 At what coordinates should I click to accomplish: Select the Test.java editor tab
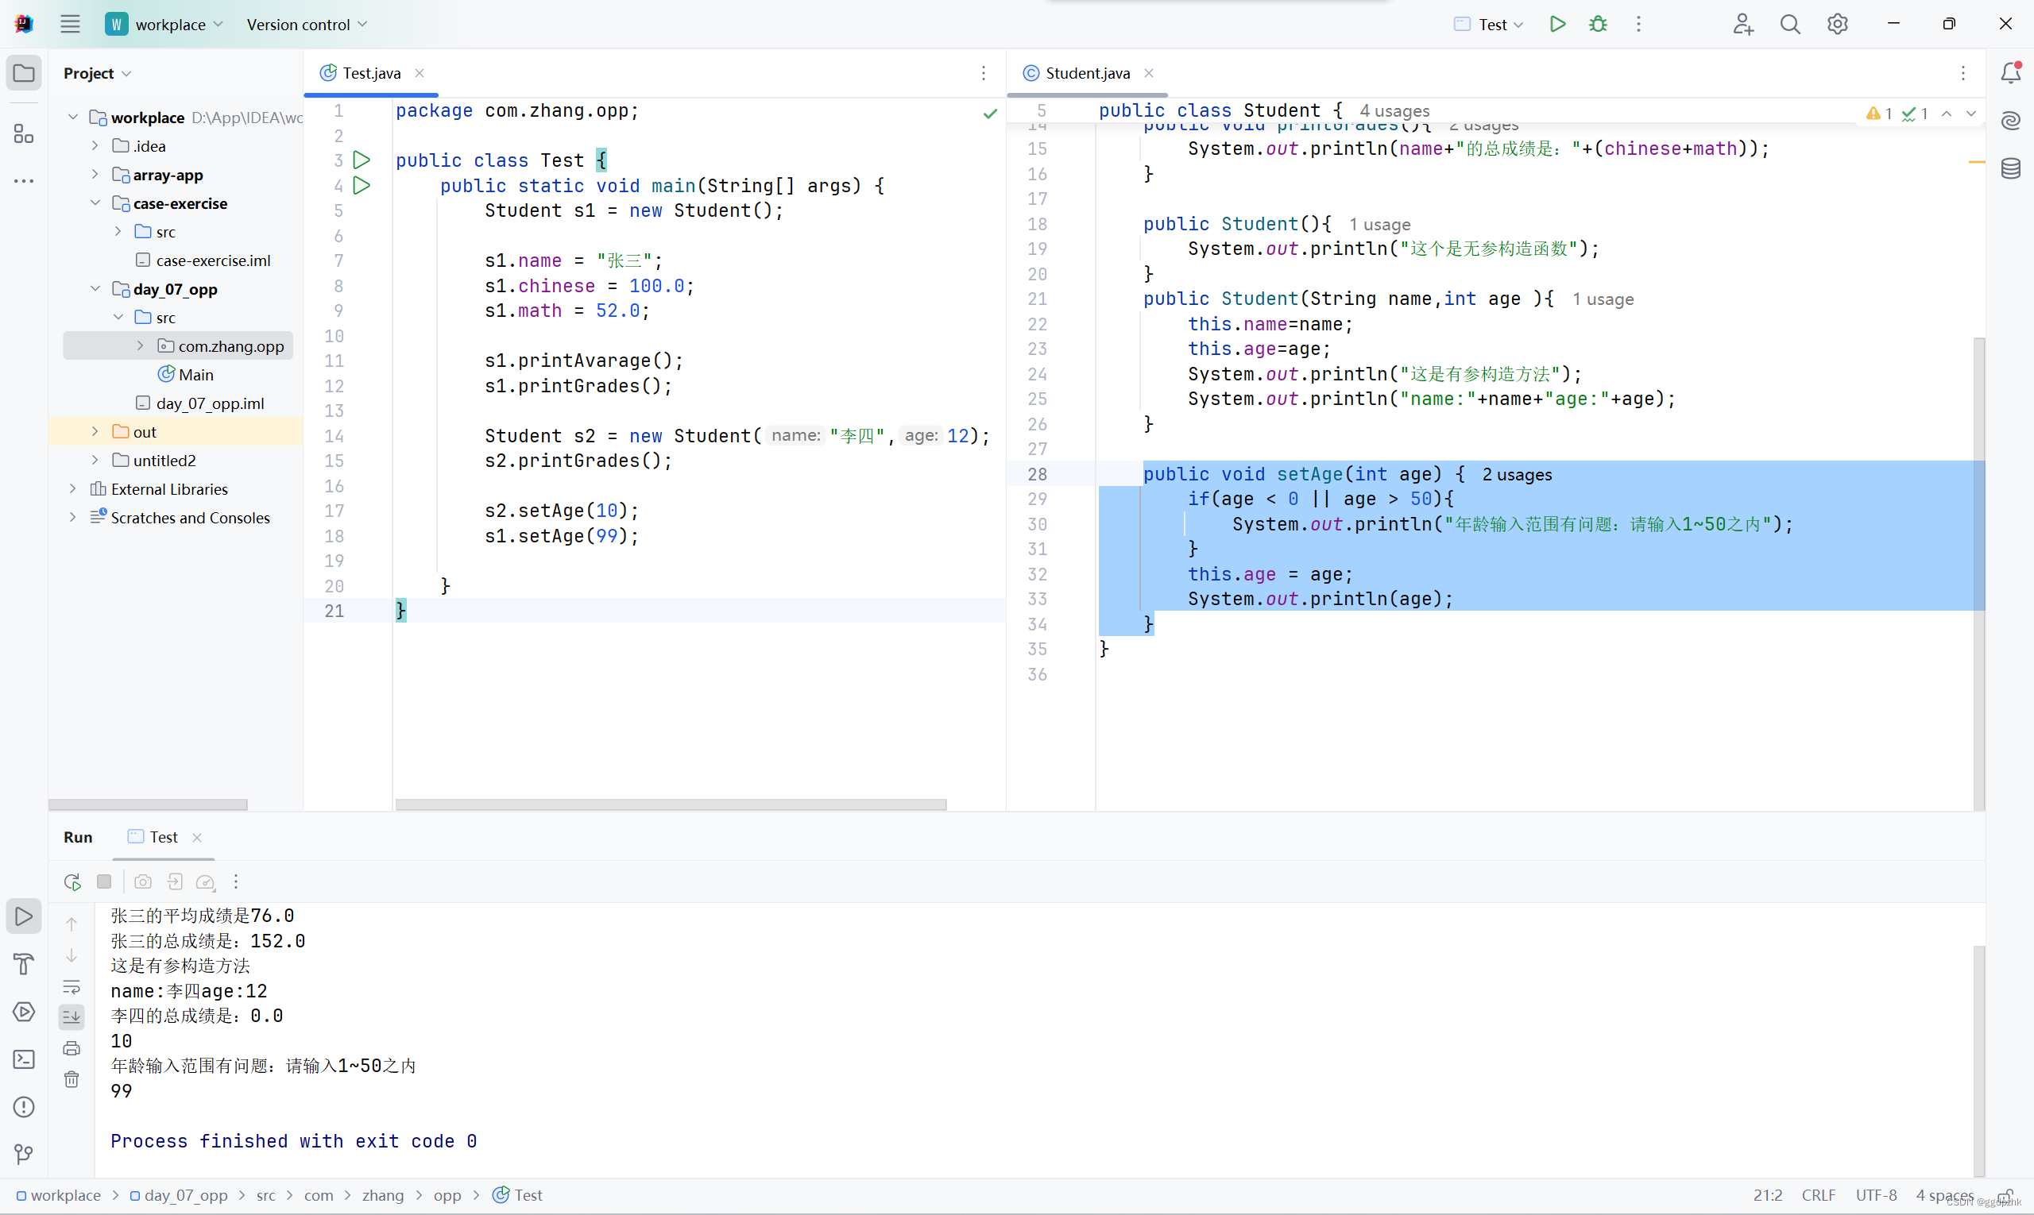370,72
